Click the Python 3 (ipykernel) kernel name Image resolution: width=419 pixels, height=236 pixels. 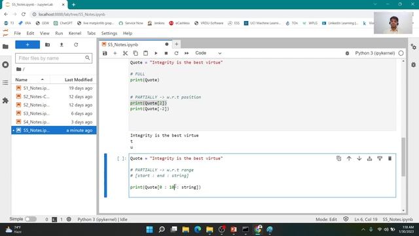(x=375, y=53)
